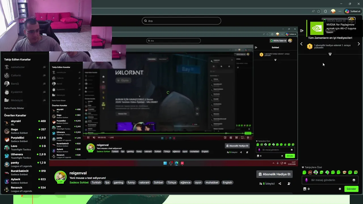Collapse the chat panel with the arrow-lines icon
This screenshot has width=363, height=204.
pyautogui.click(x=302, y=31)
